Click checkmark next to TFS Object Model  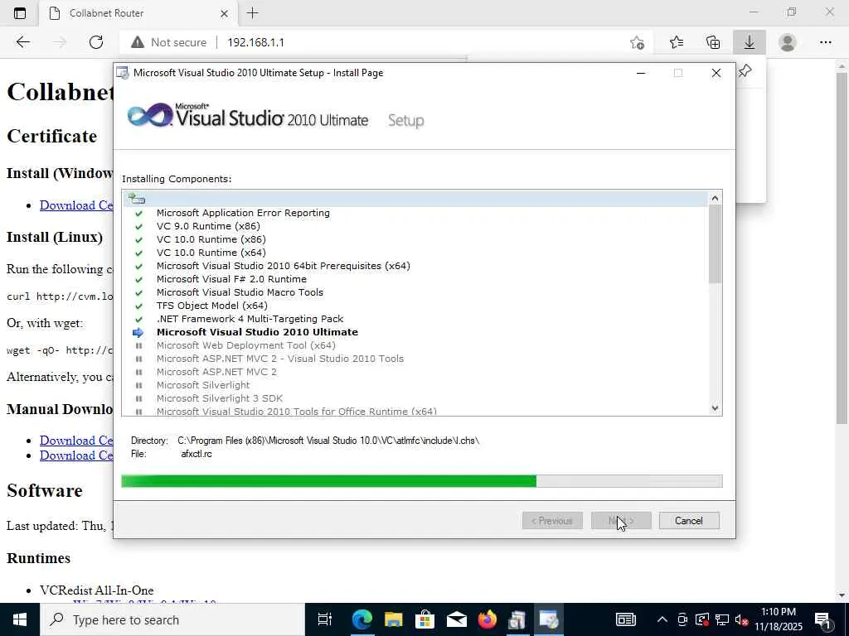pyautogui.click(x=138, y=306)
